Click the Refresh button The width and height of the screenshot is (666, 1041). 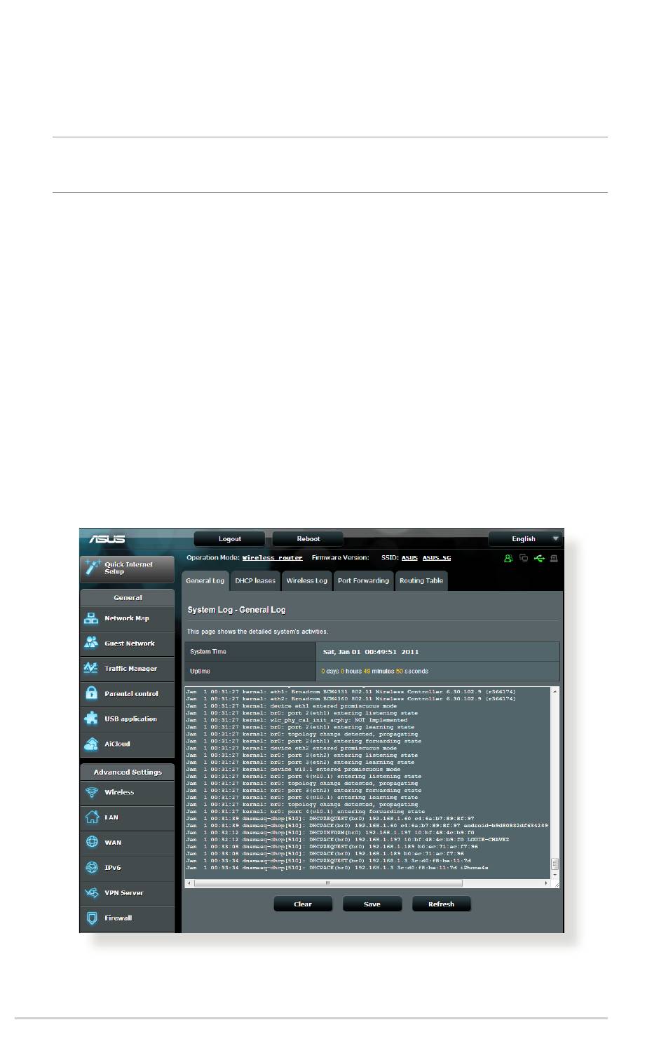point(441,904)
